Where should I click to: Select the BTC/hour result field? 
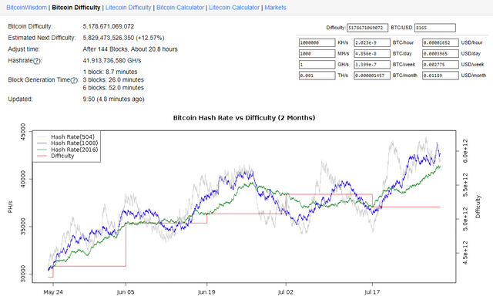(x=372, y=42)
